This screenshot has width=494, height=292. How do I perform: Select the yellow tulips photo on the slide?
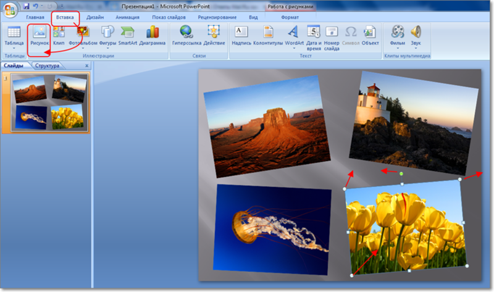pyautogui.click(x=406, y=227)
